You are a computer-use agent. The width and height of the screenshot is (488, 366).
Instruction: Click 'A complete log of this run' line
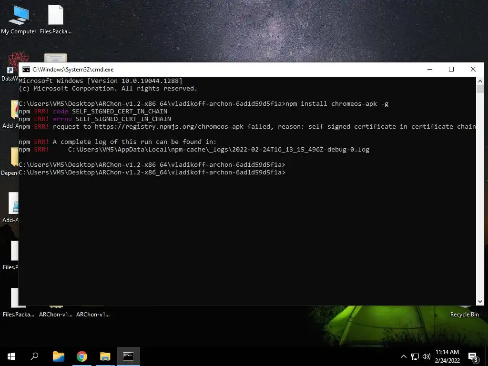(x=117, y=142)
